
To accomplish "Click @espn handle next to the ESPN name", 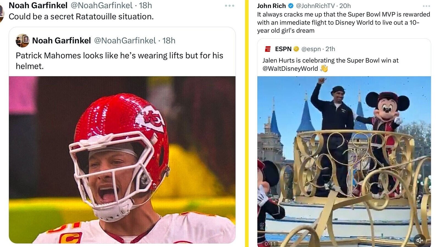I will [x=312, y=49].
